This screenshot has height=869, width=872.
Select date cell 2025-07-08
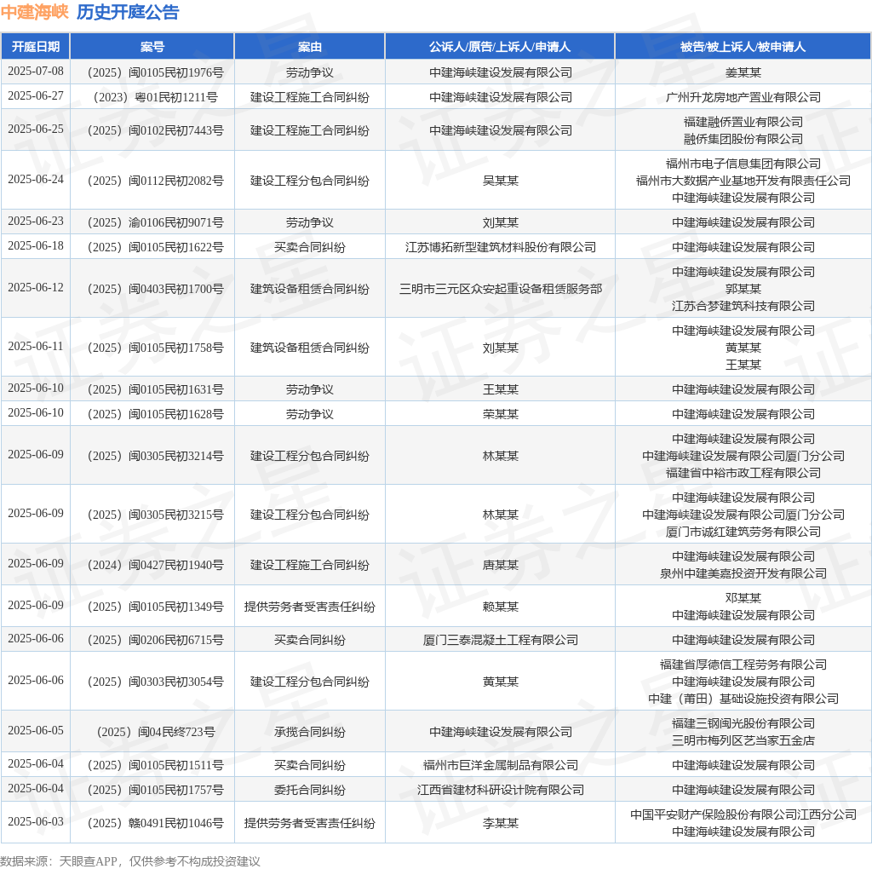tap(36, 72)
